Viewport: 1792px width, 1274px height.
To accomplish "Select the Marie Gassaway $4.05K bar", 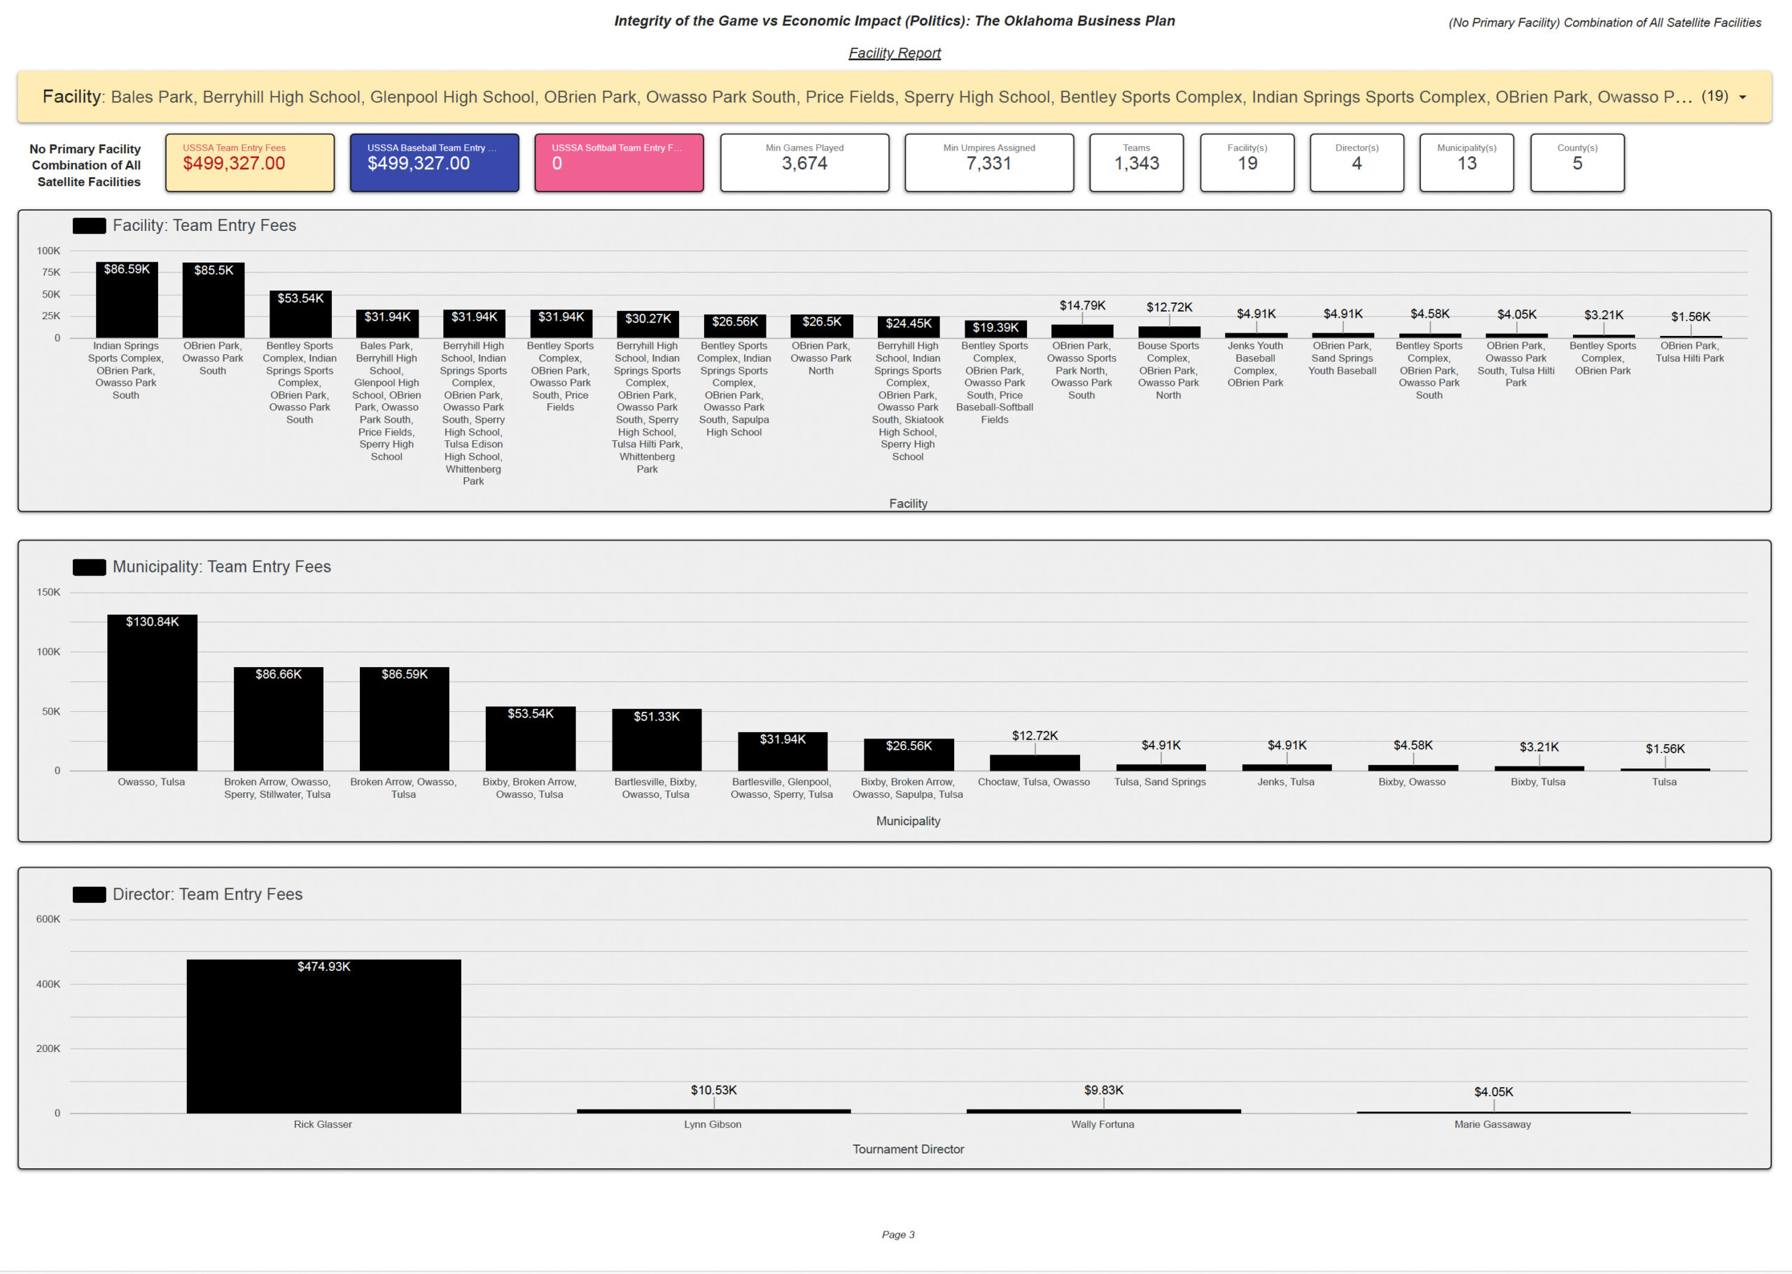I will (x=1493, y=1112).
